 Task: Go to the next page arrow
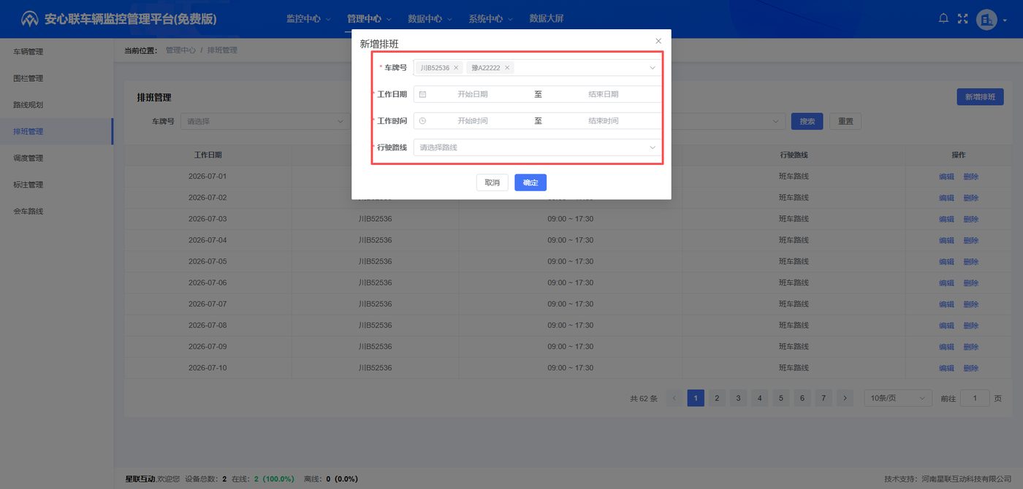pyautogui.click(x=845, y=398)
